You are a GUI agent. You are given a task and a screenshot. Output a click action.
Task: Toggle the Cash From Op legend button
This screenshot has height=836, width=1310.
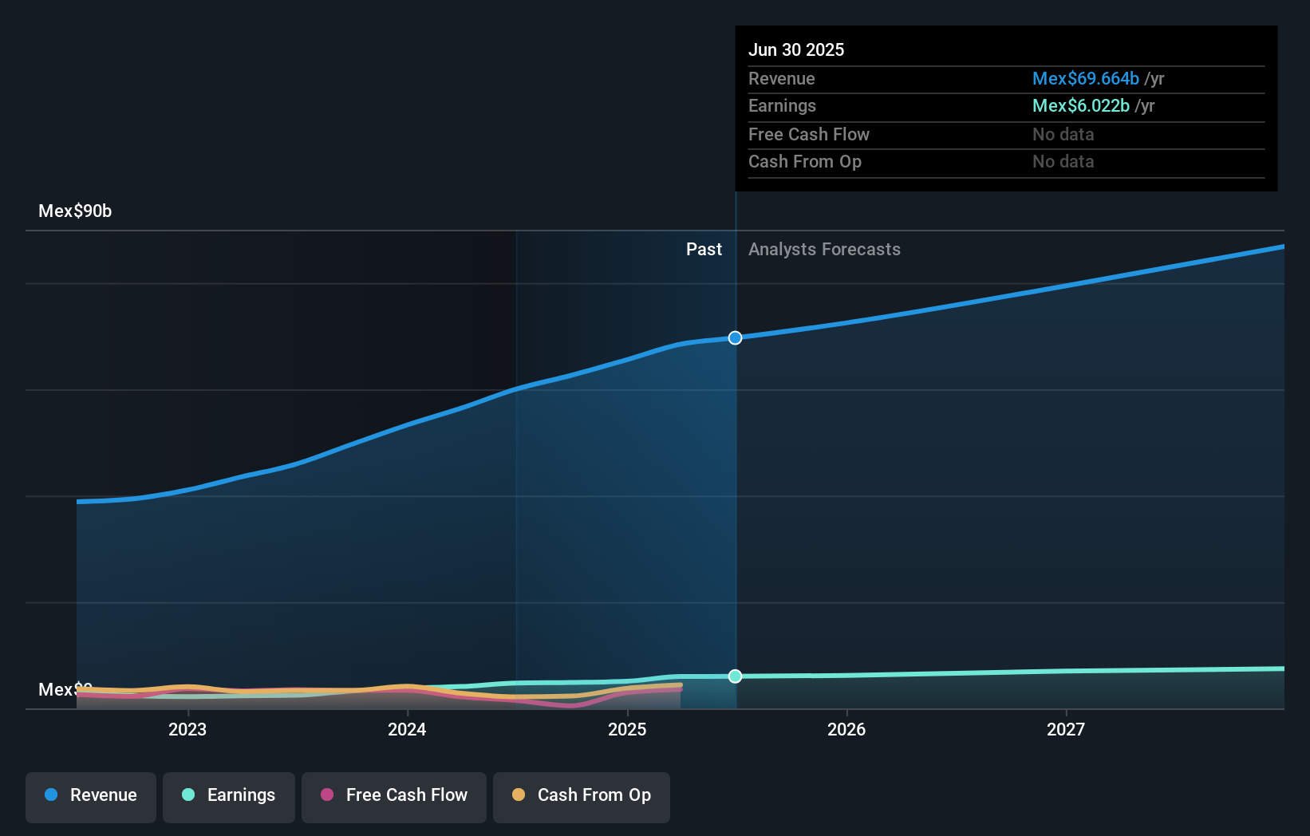click(582, 797)
